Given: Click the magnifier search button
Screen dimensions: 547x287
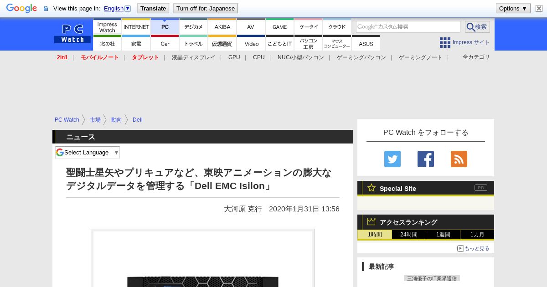Looking at the screenshot, I should 477,27.
